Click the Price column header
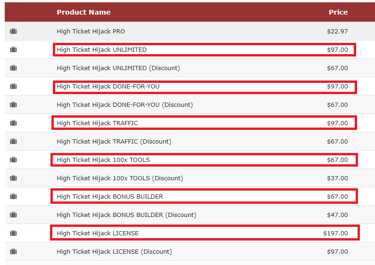The width and height of the screenshot is (375, 265). [338, 12]
